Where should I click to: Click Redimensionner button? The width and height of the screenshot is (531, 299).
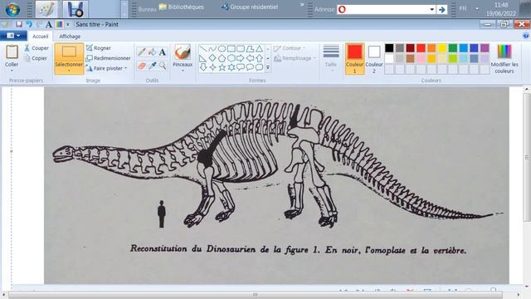pyautogui.click(x=109, y=58)
